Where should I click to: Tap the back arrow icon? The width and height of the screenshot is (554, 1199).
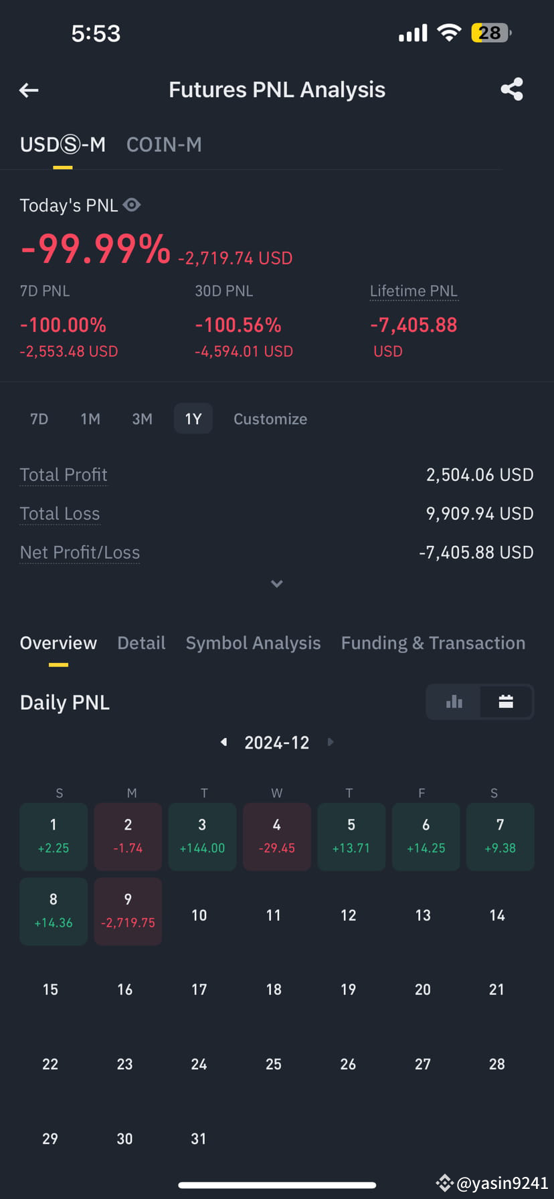29,90
